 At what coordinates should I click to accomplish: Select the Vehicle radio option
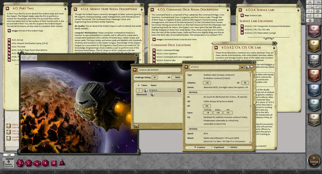coord(232,147)
